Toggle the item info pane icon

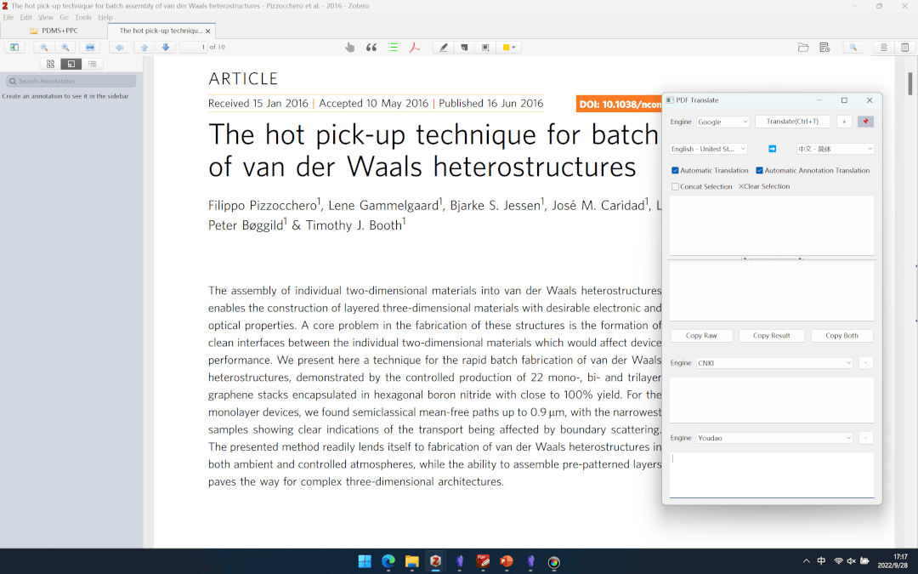point(883,48)
